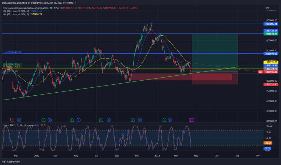
Task: Select the 2267426.34 blue price label
Action: [271, 31]
